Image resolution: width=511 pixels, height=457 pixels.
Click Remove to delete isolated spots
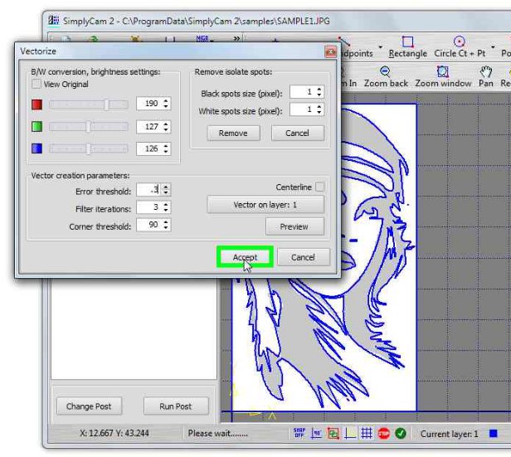pos(233,133)
